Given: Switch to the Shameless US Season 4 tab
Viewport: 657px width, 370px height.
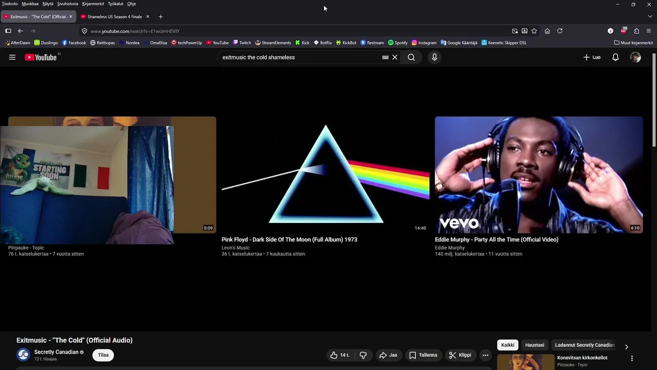Looking at the screenshot, I should click(114, 16).
